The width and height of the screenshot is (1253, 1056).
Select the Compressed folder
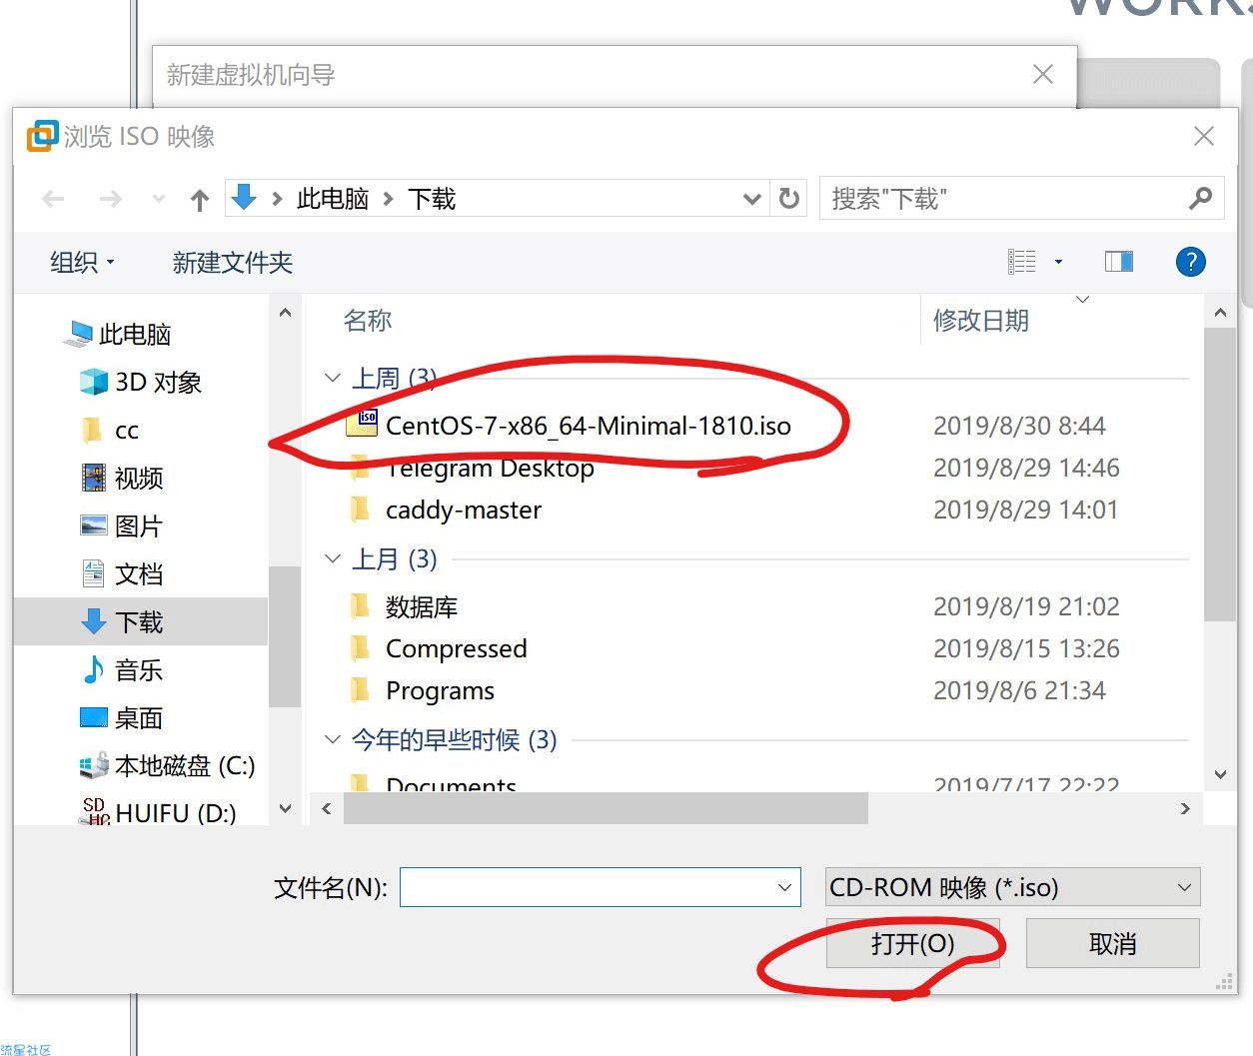[x=457, y=648]
